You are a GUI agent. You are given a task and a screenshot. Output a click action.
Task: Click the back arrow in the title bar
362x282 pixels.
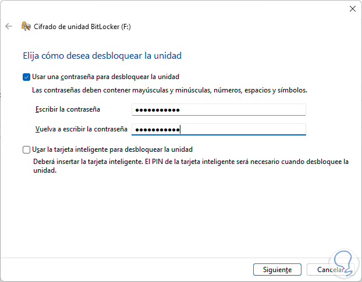9,26
